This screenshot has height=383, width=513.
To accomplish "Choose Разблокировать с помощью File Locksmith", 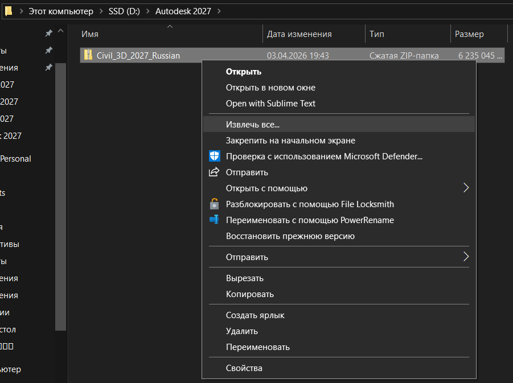I will (x=310, y=204).
